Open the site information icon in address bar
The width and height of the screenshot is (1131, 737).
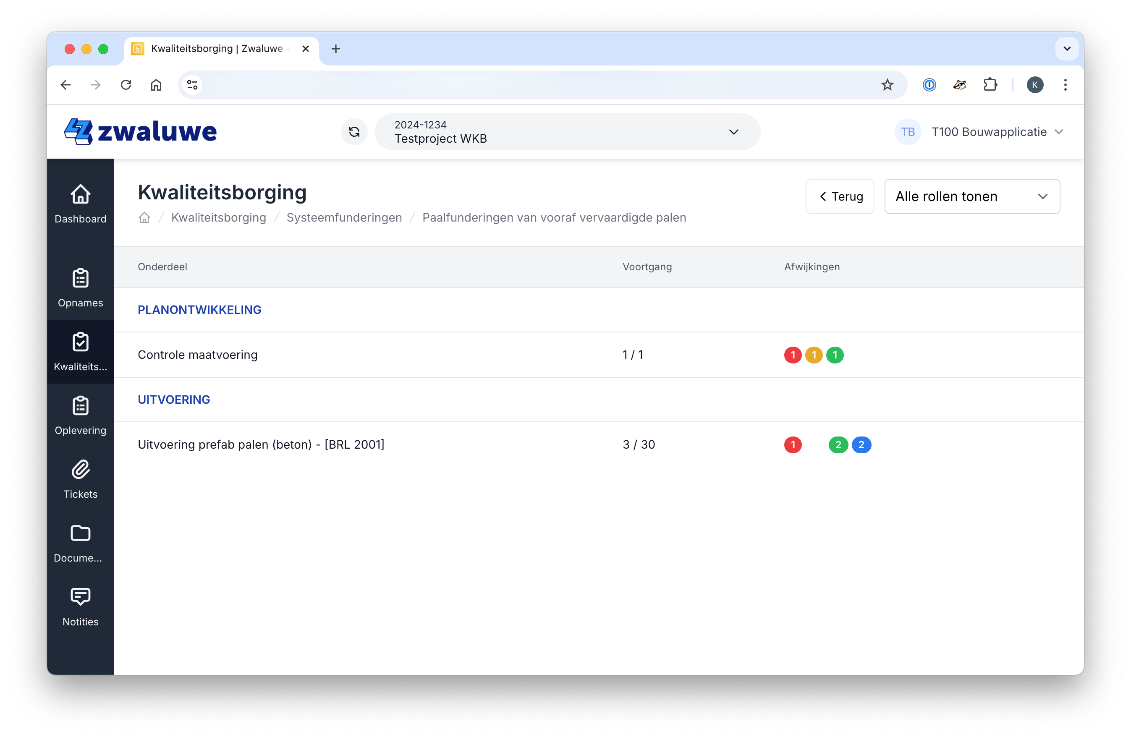coord(192,85)
